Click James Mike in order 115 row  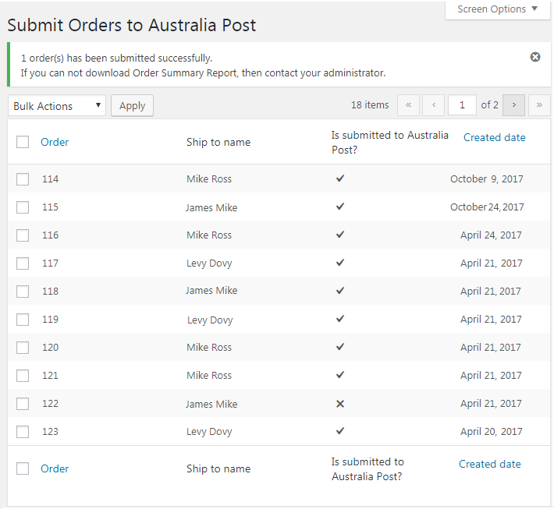tap(211, 207)
